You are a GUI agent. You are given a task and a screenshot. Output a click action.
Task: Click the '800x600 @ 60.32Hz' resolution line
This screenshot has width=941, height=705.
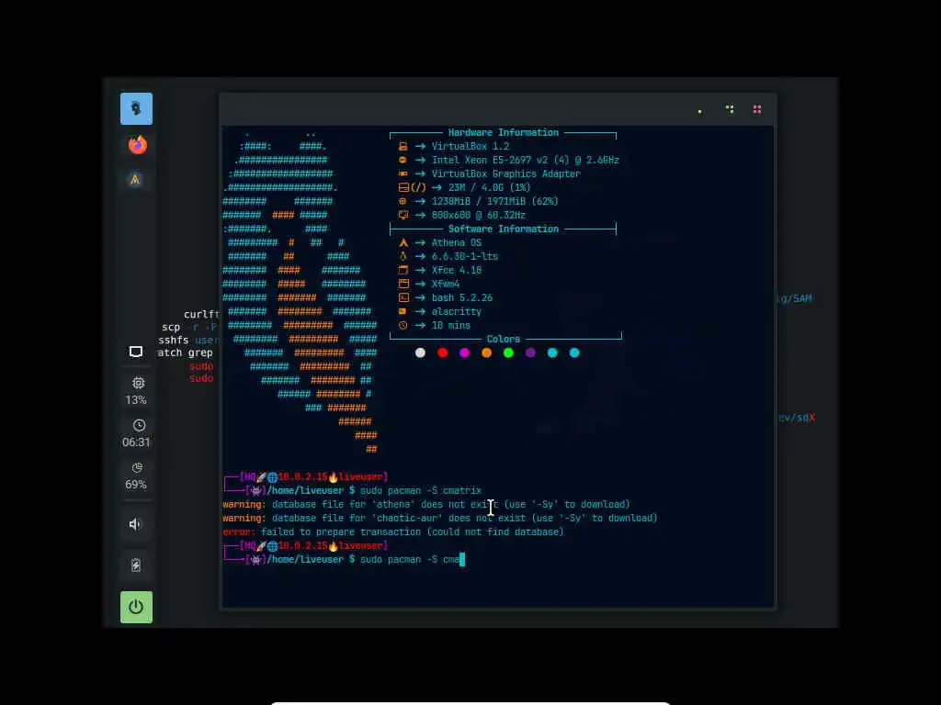(x=478, y=215)
